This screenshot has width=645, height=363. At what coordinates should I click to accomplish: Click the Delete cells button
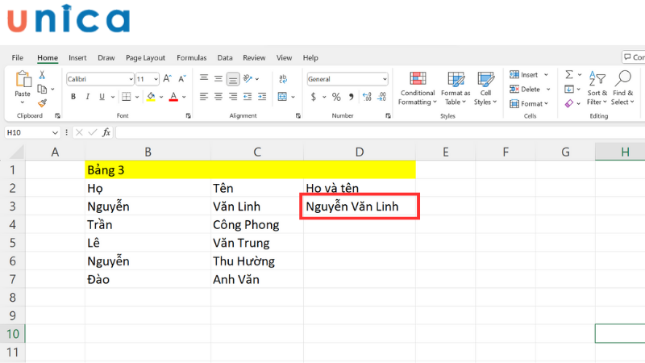pyautogui.click(x=525, y=89)
